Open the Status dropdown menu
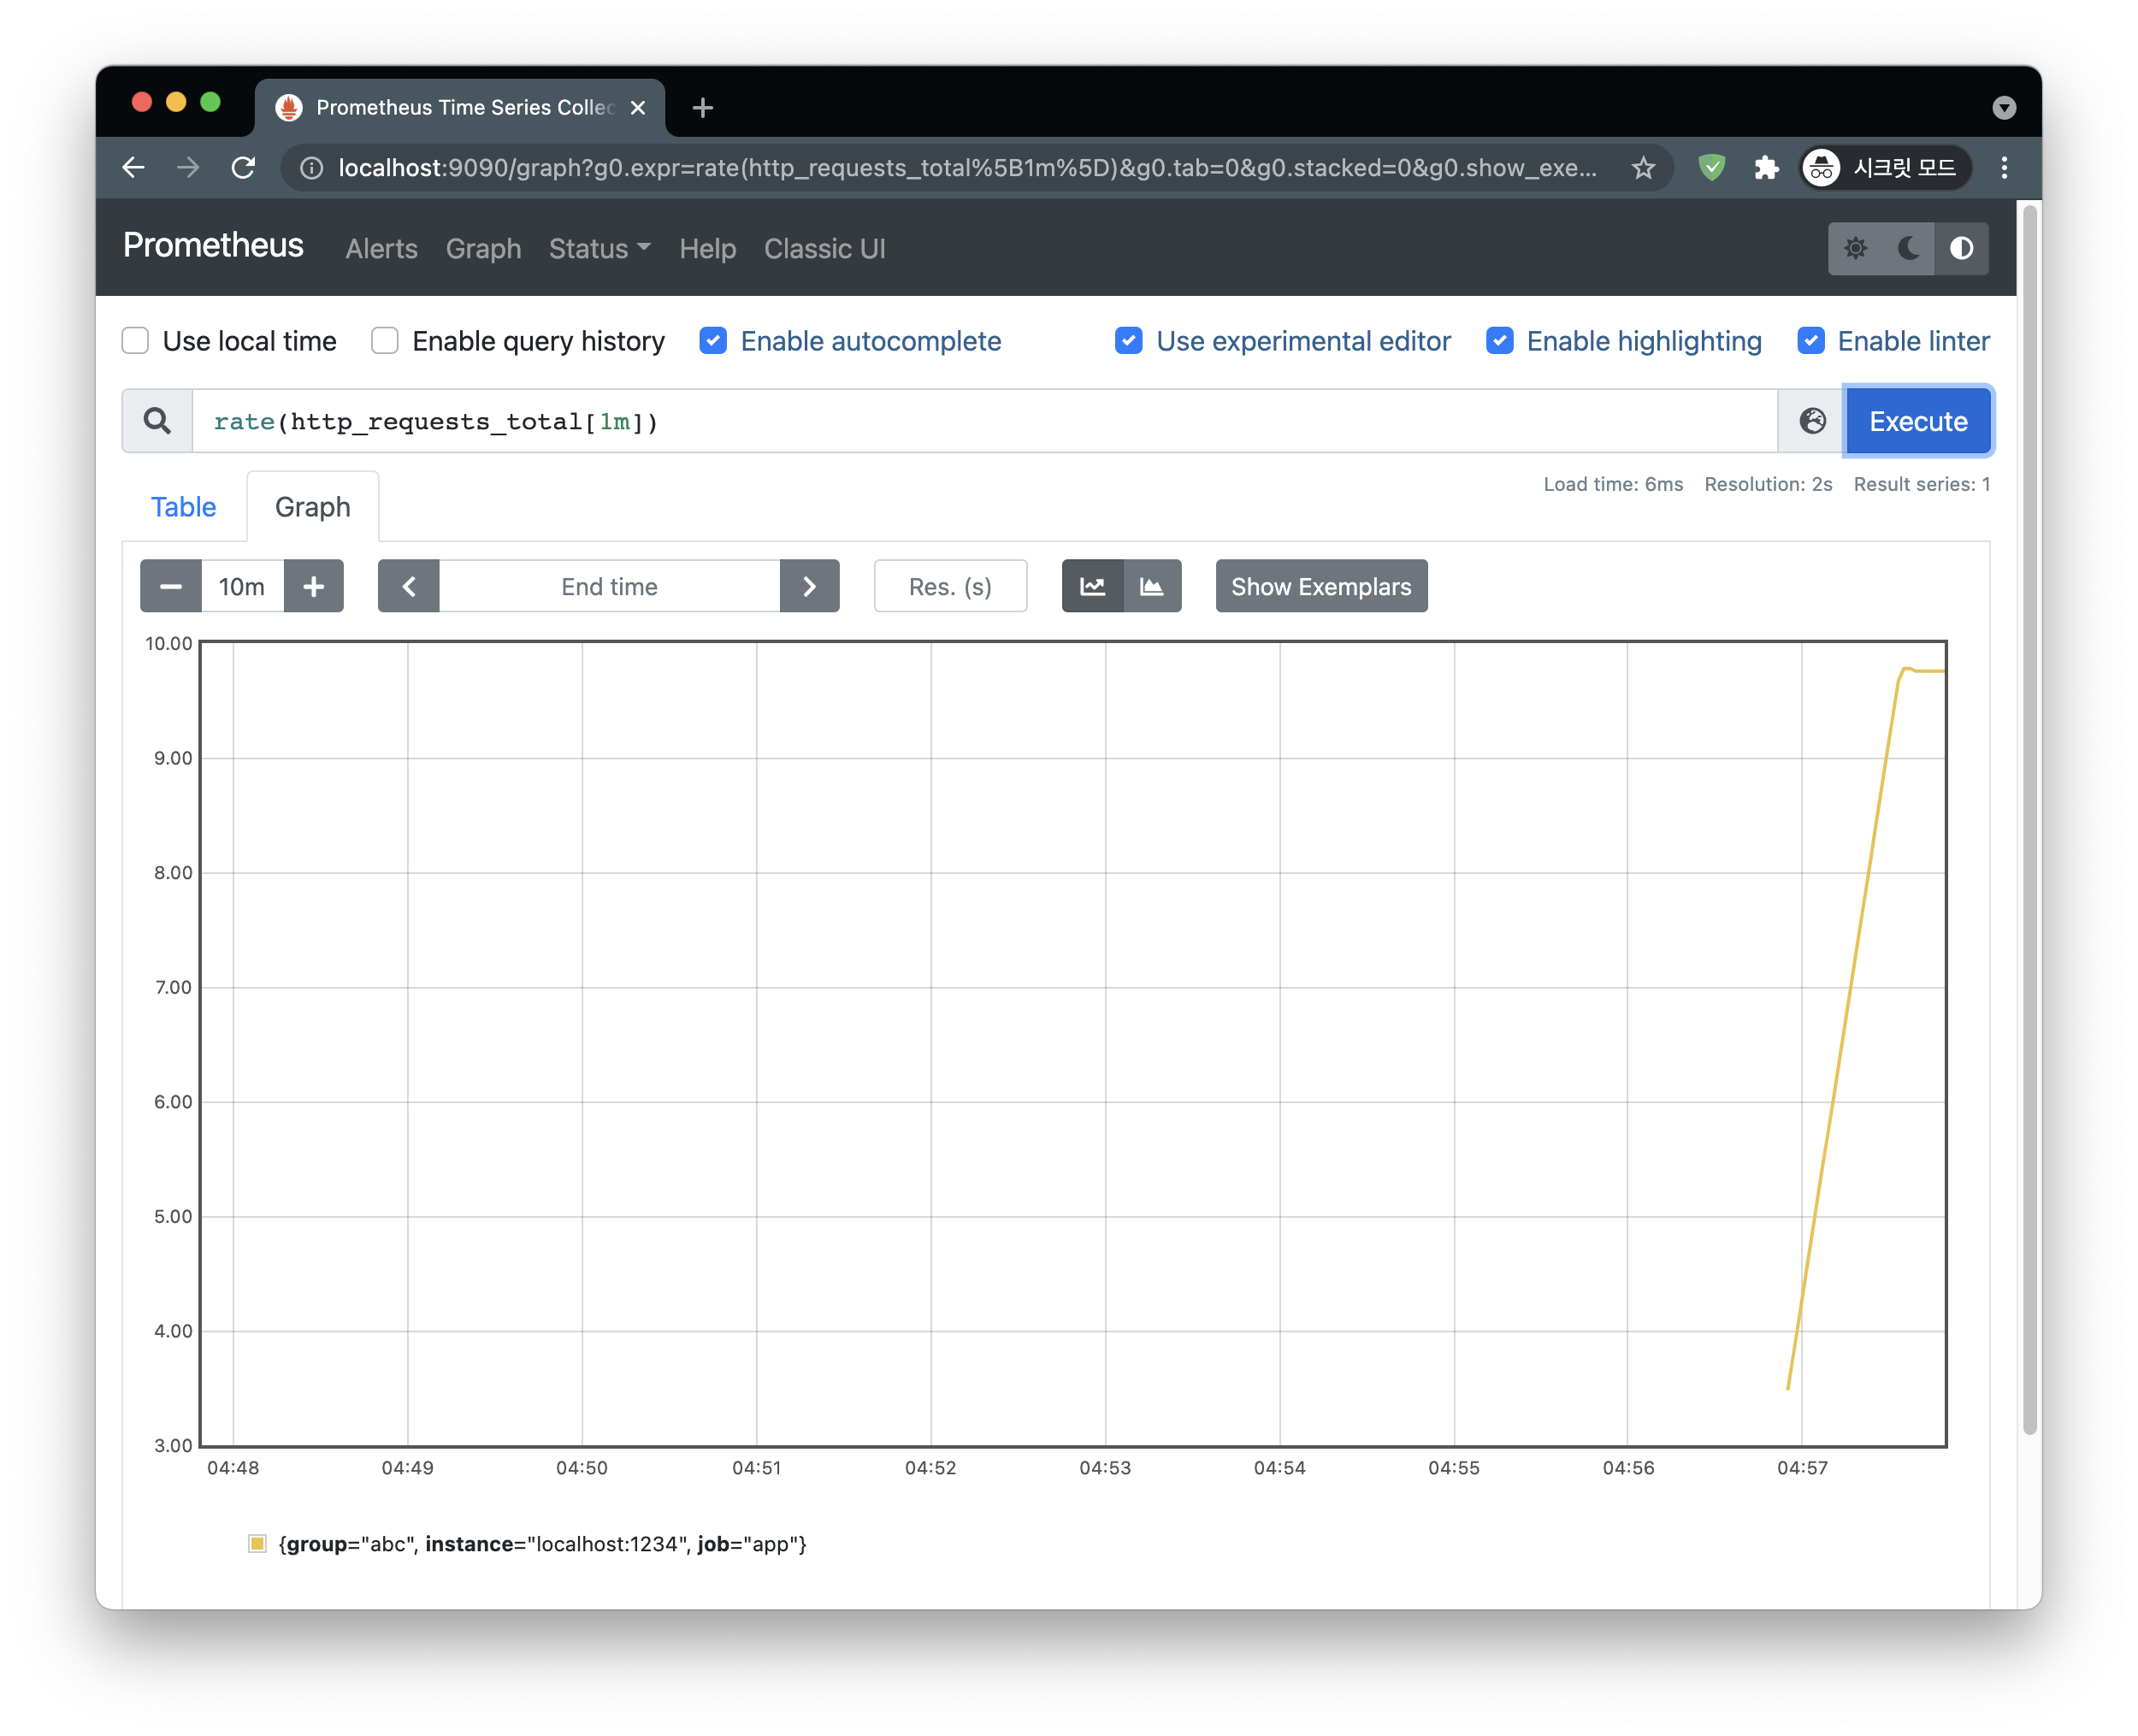Screen dimensions: 2138x1736 (599, 249)
